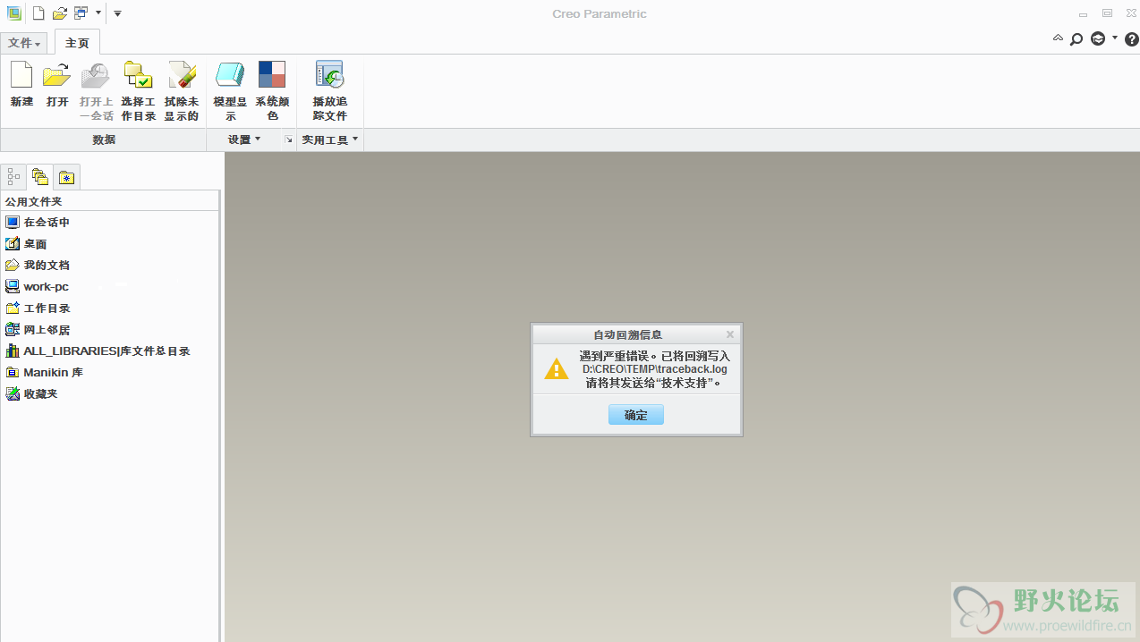Click quick access New document icon
Viewport: 1140px width, 642px height.
[38, 13]
